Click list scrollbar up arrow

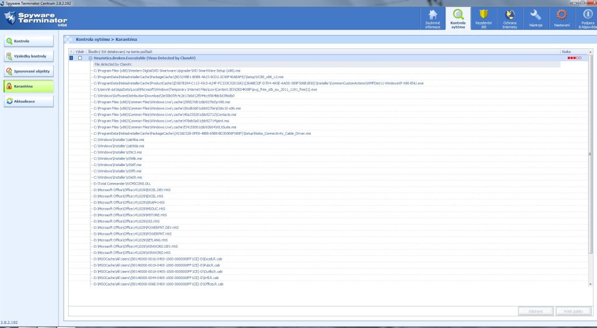click(x=591, y=52)
